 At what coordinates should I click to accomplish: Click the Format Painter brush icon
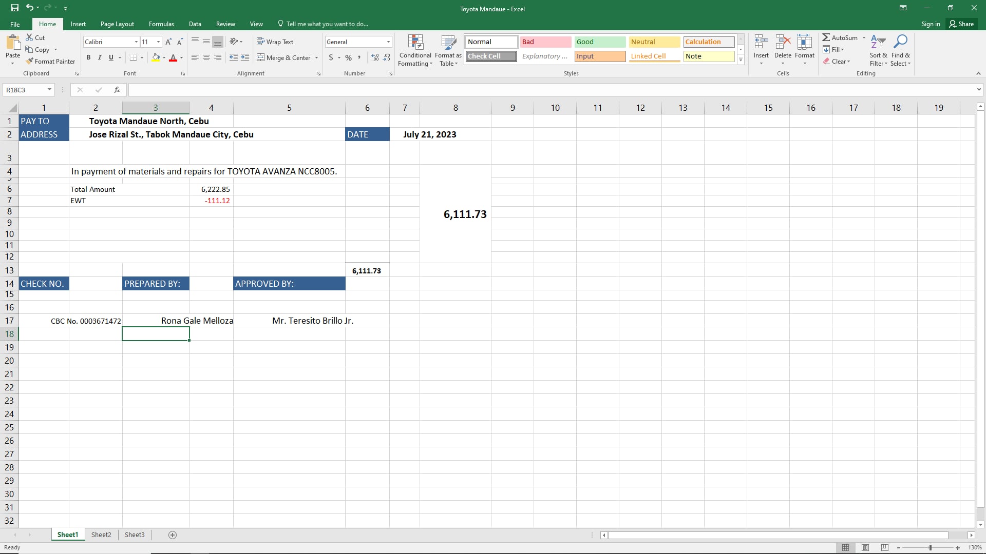tap(29, 62)
